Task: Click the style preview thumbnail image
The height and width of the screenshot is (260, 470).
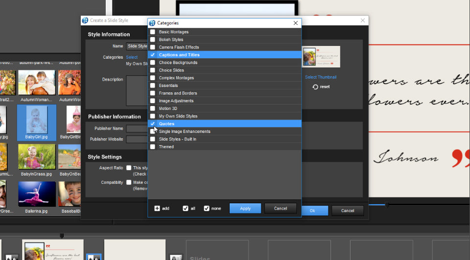Action: click(321, 57)
